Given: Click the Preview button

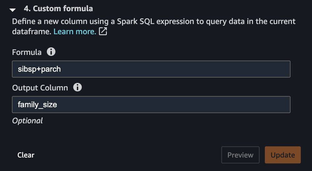Looking at the screenshot, I should pos(240,155).
